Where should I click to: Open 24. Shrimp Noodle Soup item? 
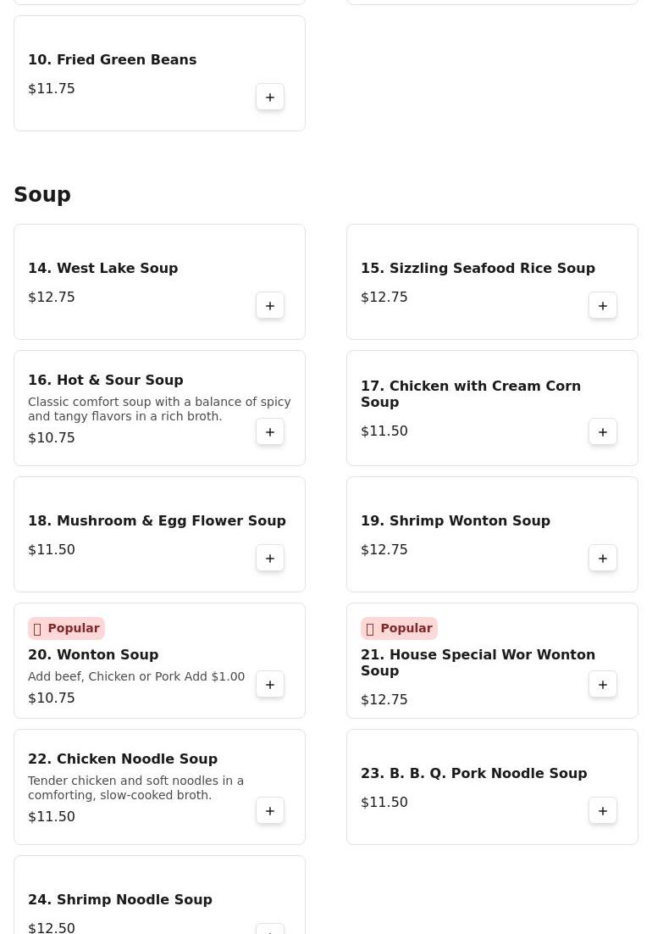click(x=119, y=900)
